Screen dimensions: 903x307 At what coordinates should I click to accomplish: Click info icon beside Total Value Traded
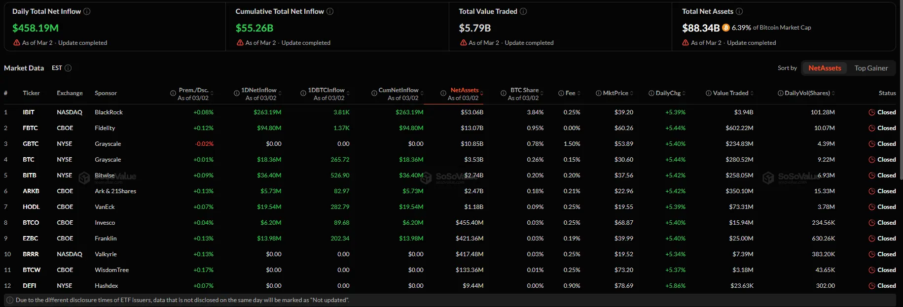523,11
